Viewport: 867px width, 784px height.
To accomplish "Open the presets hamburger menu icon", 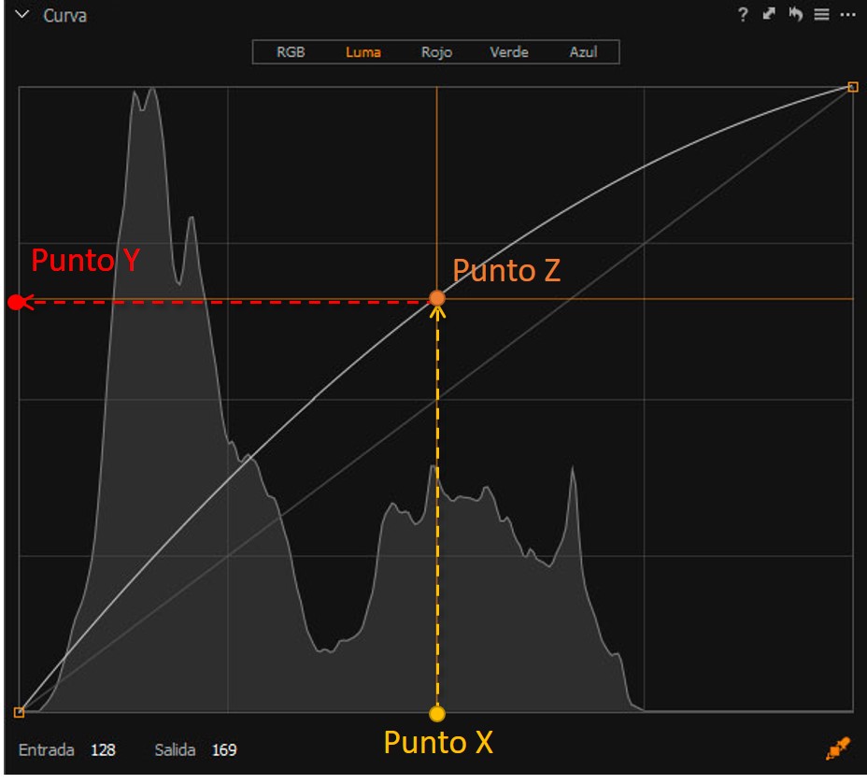I will [x=821, y=15].
